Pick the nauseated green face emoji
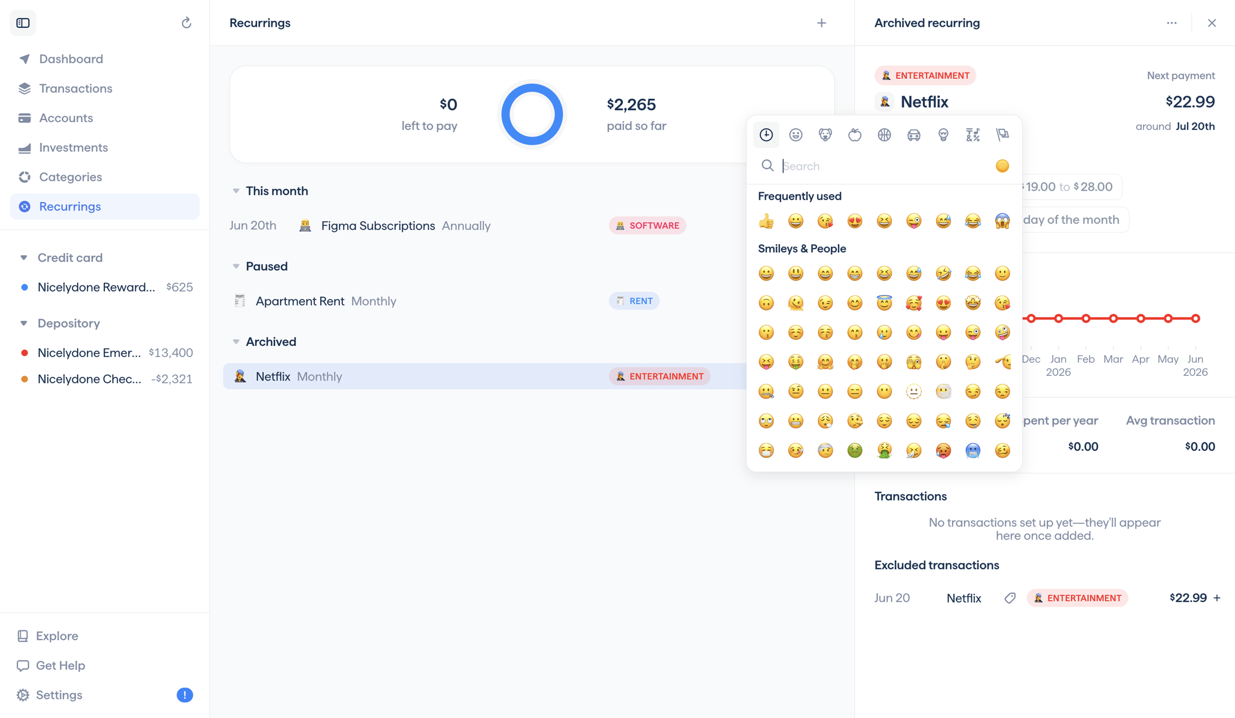Image resolution: width=1235 pixels, height=718 pixels. (855, 450)
